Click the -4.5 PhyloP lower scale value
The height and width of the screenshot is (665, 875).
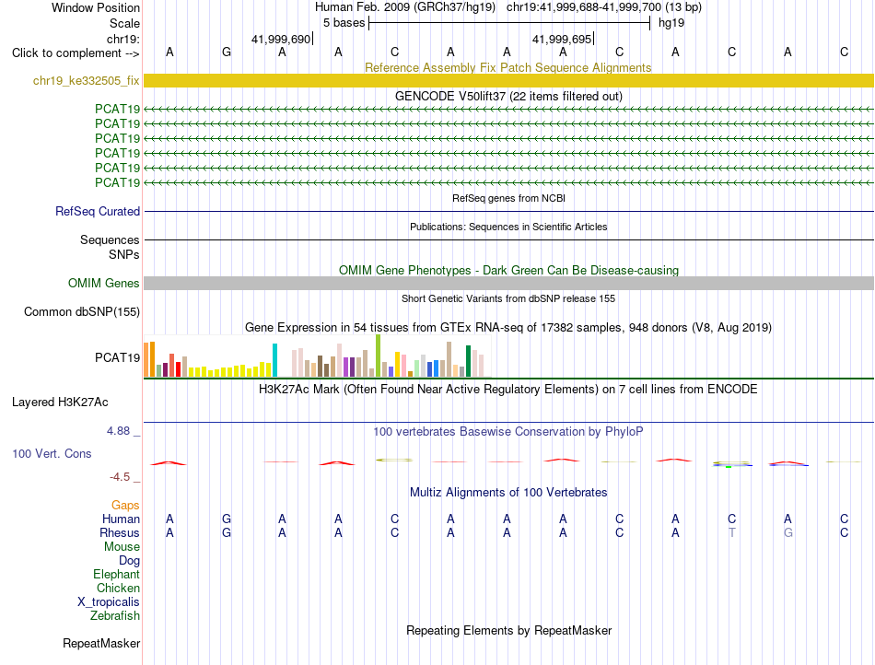pos(120,477)
